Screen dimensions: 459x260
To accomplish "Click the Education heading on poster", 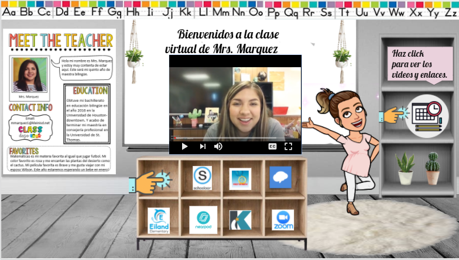I will [x=90, y=91].
